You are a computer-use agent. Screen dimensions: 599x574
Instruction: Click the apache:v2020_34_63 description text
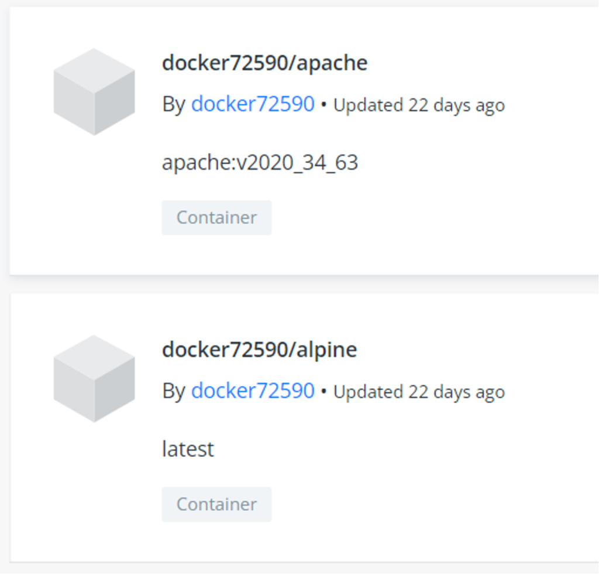260,163
